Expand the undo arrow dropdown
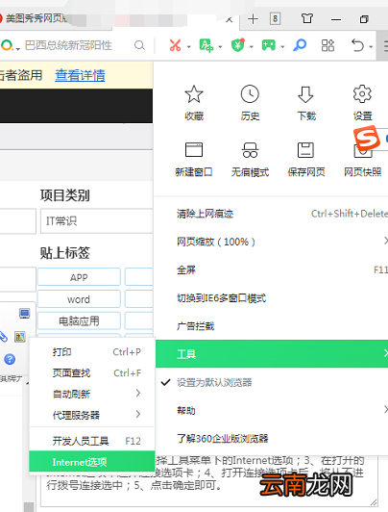Screen dimensions: 388x512 tap(371, 47)
